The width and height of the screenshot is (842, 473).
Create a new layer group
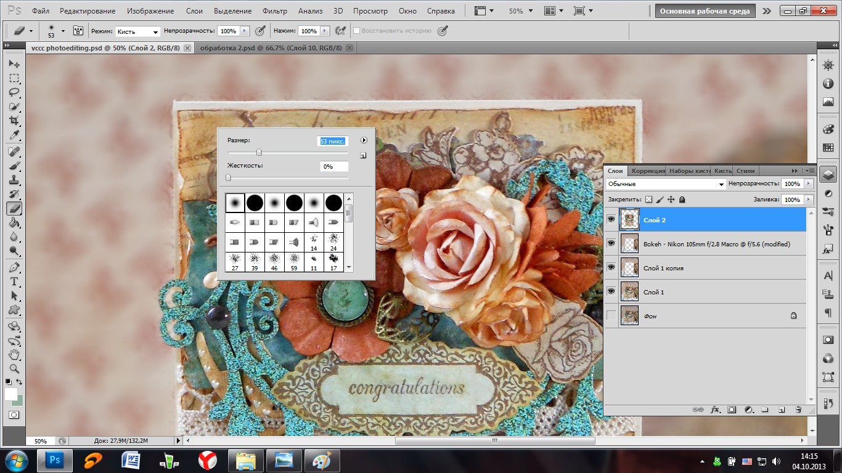[764, 409]
